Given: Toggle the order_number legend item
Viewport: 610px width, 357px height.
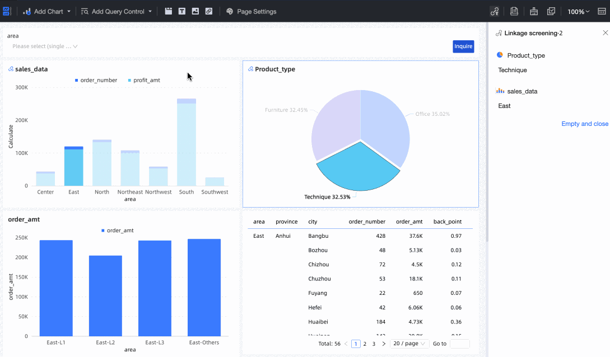Looking at the screenshot, I should coord(96,81).
